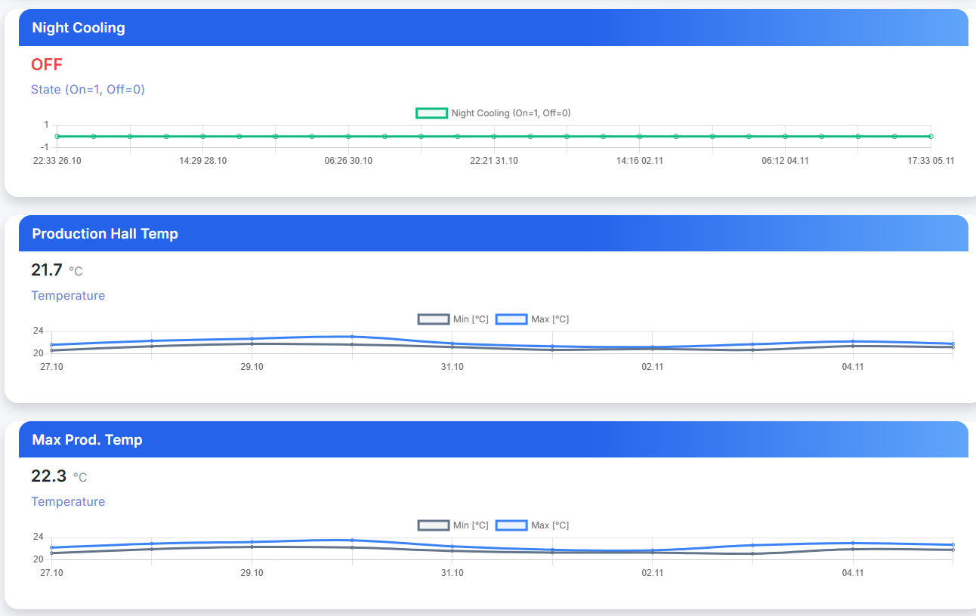Click Temperature label under 21.7 °C
The height and width of the screenshot is (616, 976).
click(x=68, y=296)
